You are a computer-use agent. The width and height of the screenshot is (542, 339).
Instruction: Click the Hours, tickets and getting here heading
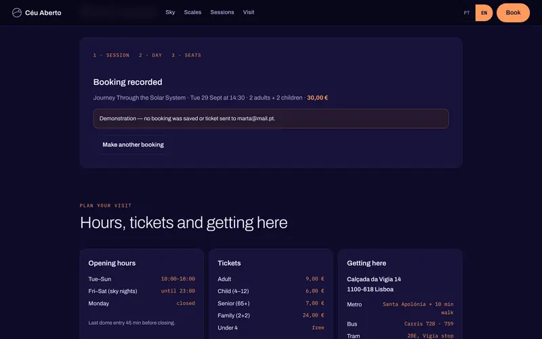pos(184,223)
